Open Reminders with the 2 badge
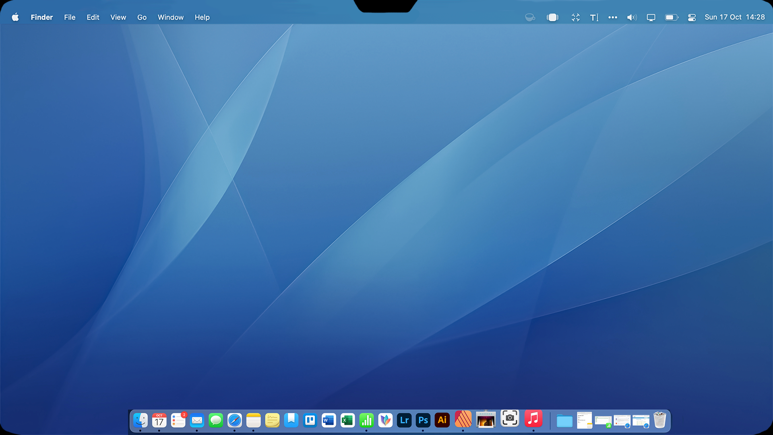This screenshot has width=773, height=435. (x=178, y=420)
